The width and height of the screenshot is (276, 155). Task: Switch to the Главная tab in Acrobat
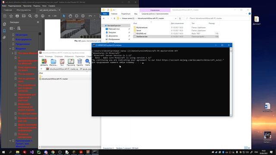point(8,10)
